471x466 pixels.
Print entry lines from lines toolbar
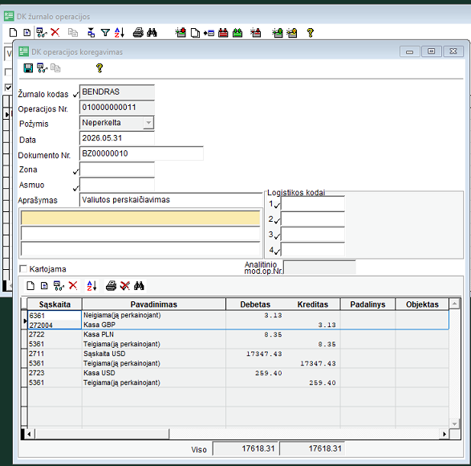[111, 286]
